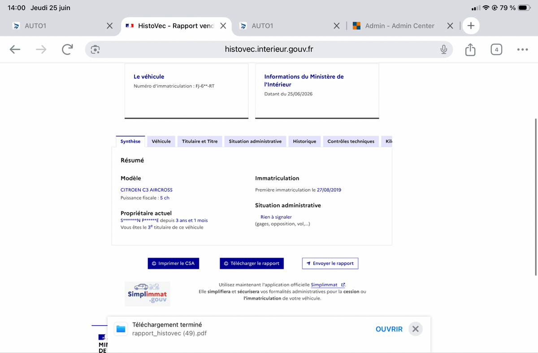Open the downloaded file with OUVRIR
The width and height of the screenshot is (538, 353).
(x=389, y=329)
